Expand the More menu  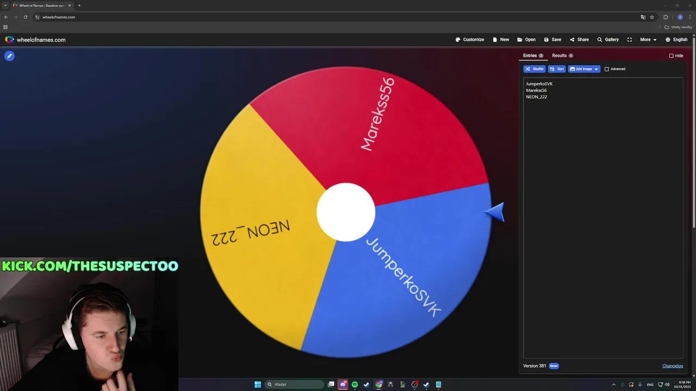coord(648,40)
